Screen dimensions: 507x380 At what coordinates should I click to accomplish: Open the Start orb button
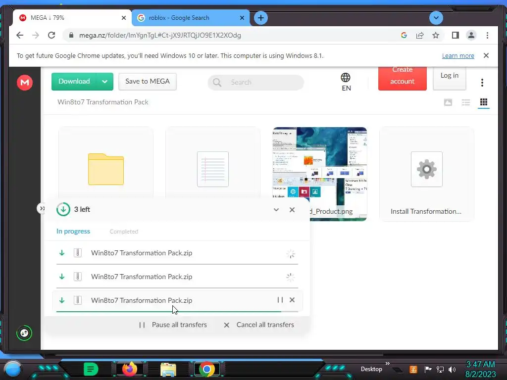point(13,369)
